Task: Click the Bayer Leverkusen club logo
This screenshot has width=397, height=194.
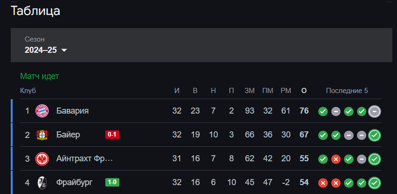Action: point(42,135)
